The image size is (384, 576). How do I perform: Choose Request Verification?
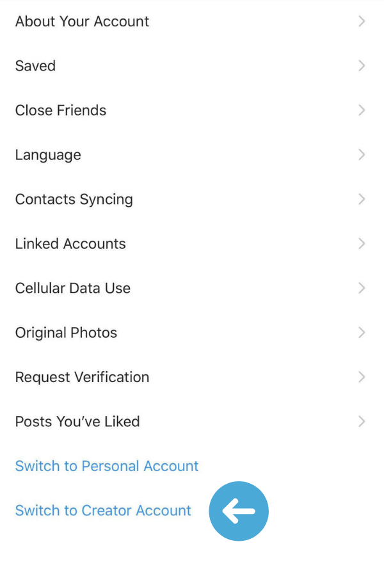point(192,377)
